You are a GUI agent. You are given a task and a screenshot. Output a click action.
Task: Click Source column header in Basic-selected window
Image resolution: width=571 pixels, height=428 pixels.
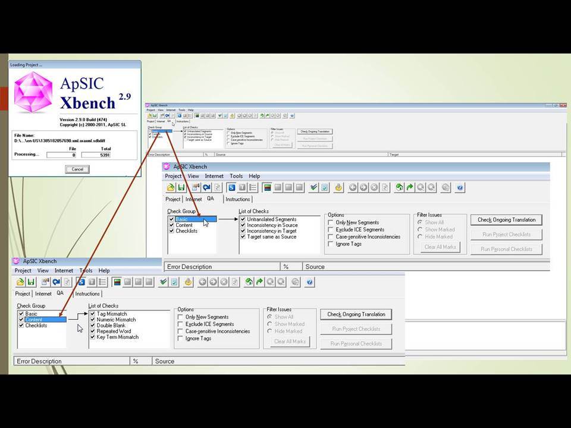pos(426,267)
